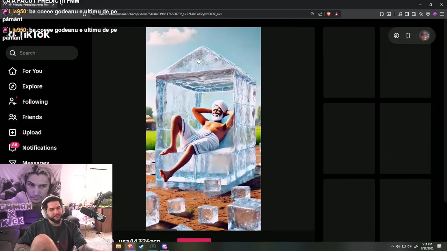The width and height of the screenshot is (447, 251).
Task: Bookmark this page with bookmark icon
Action: tap(85, 14)
